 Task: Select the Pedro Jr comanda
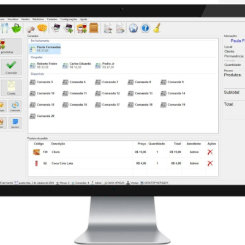(x=105, y=66)
